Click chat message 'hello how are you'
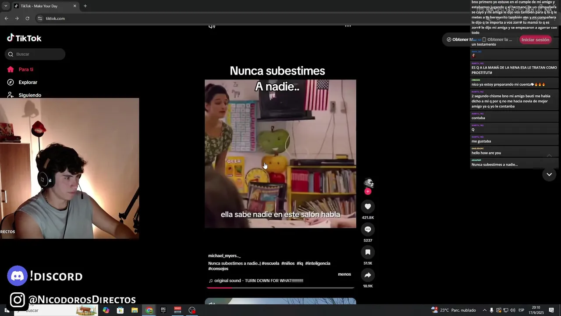Screen dimensions: 561x316 [486, 153]
